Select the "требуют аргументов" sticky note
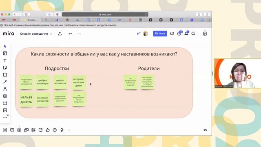261x147 pixels. (x=60, y=82)
